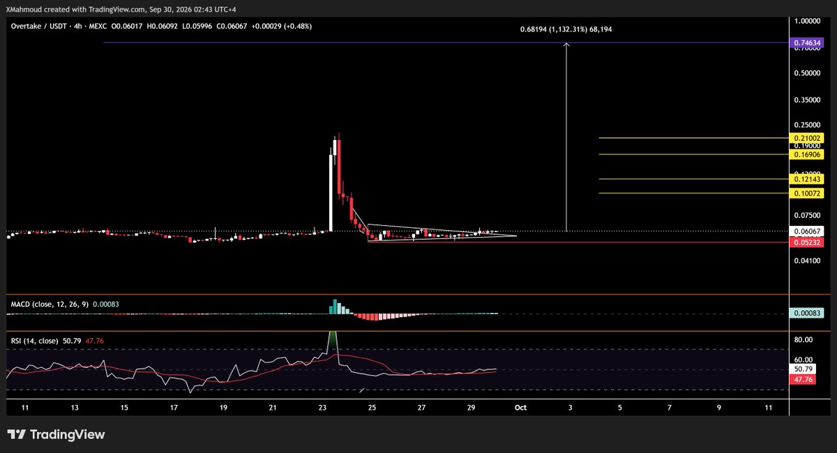Click the 15 date on the time axis

pyautogui.click(x=124, y=406)
